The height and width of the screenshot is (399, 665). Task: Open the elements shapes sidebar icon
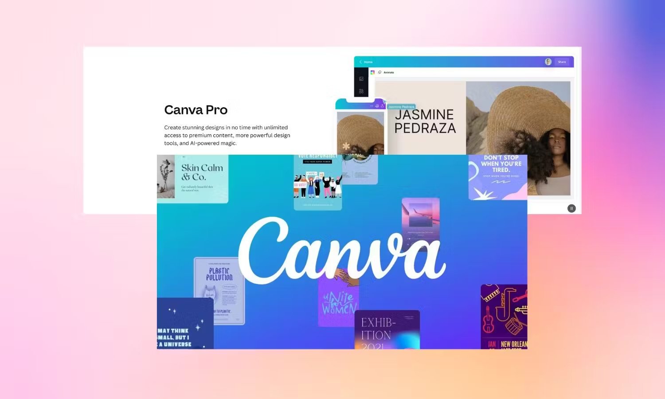point(361,91)
